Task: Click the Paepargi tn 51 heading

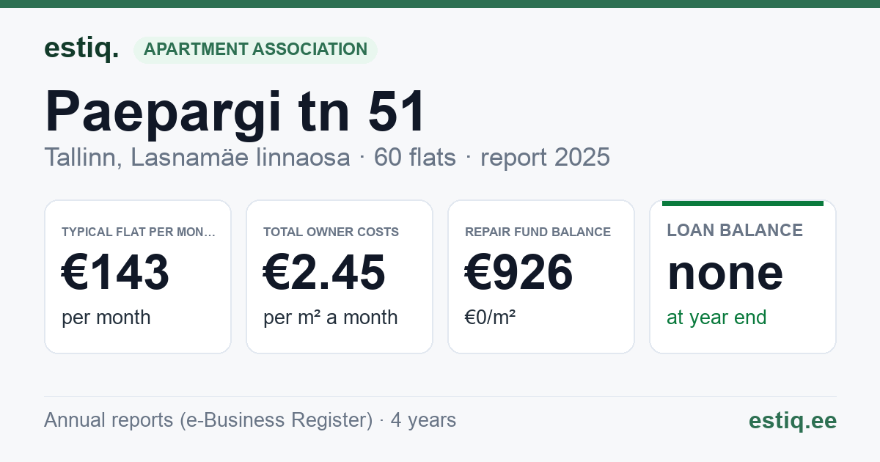Action: click(x=235, y=112)
